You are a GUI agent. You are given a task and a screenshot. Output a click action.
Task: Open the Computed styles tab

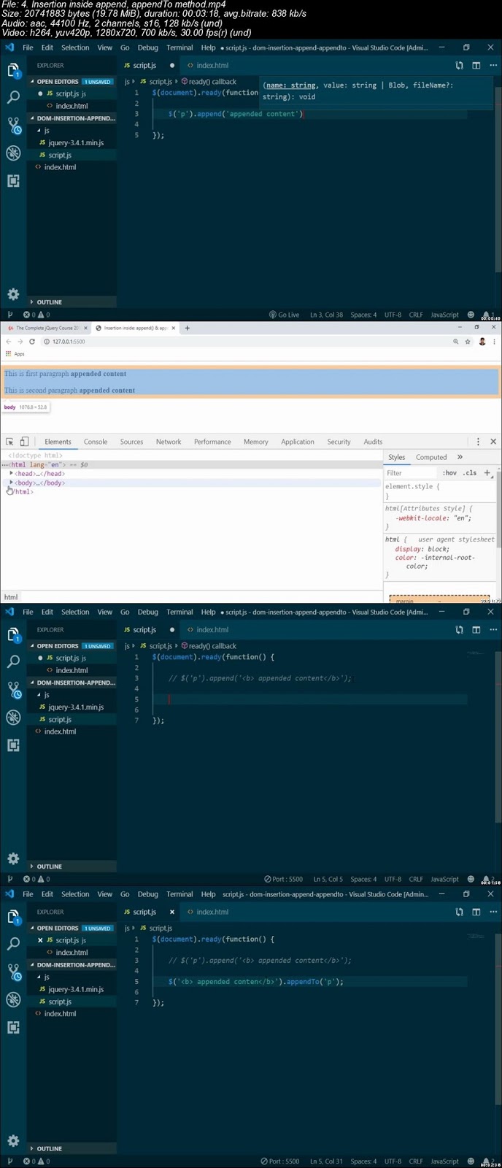[x=431, y=457]
